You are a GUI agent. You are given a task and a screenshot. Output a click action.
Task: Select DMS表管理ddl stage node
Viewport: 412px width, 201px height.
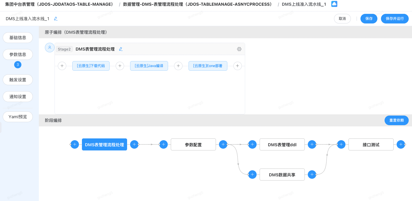point(282,144)
